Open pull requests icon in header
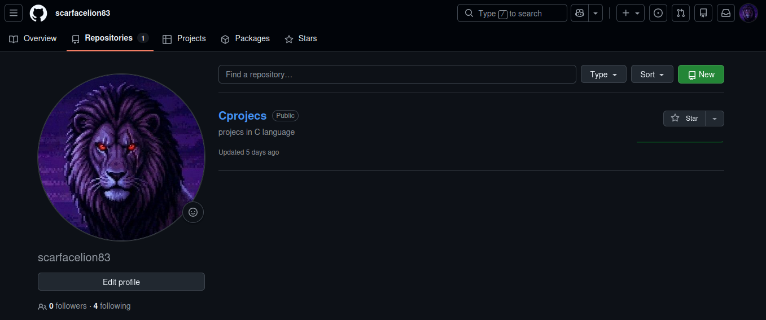The height and width of the screenshot is (320, 766). coord(681,13)
